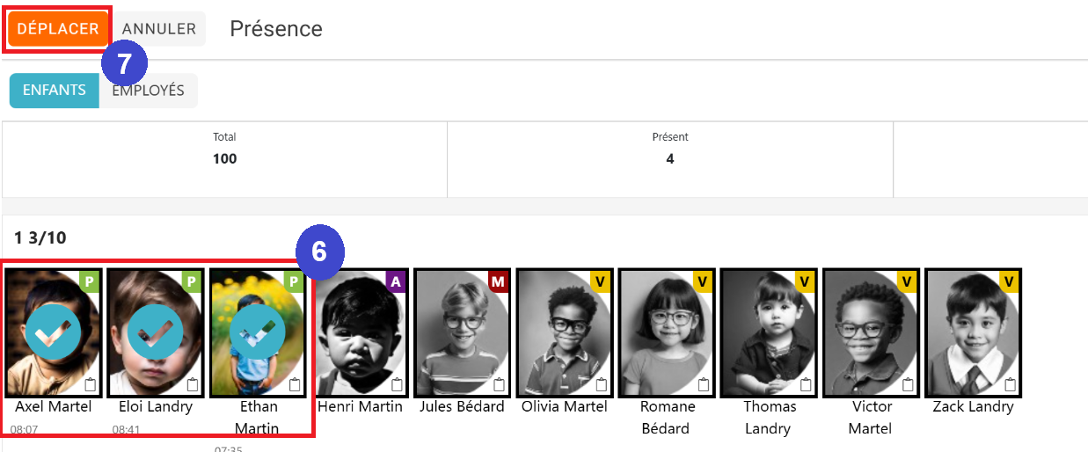Click the dark red M badge on Jules Bédard
Viewport: 1088px width, 452px height.
pyautogui.click(x=498, y=281)
